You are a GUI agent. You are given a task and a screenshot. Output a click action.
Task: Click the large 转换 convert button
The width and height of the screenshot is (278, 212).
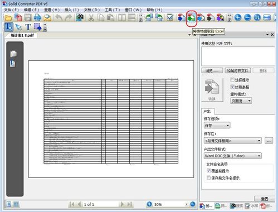[x=212, y=90]
